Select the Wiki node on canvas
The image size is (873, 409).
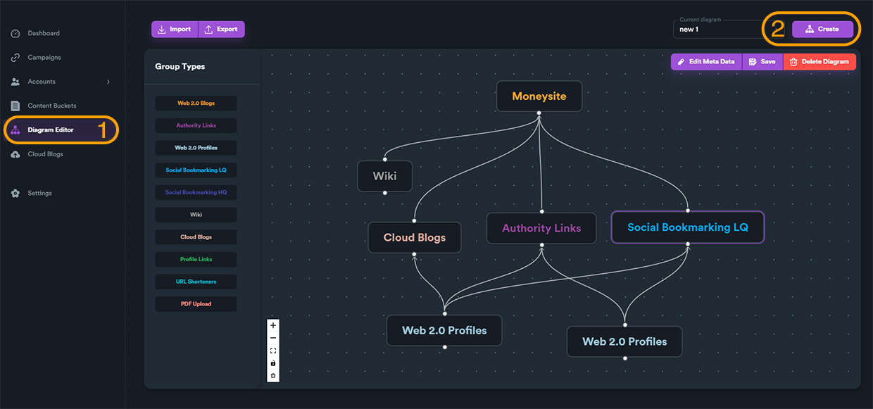(384, 176)
